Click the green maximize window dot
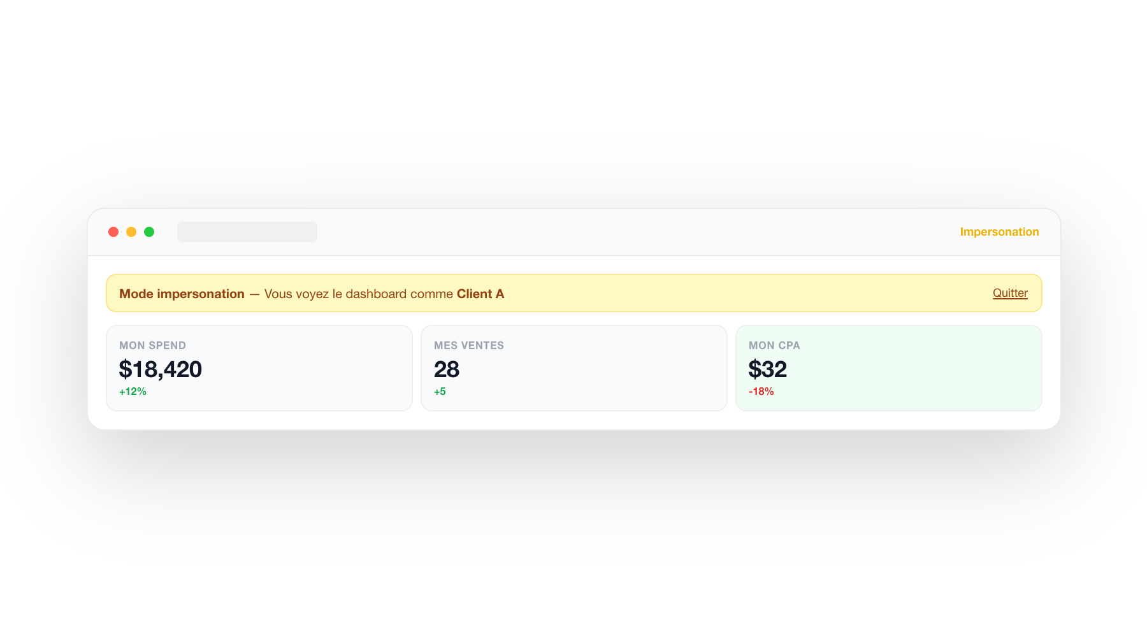1147x637 pixels. pyautogui.click(x=149, y=232)
